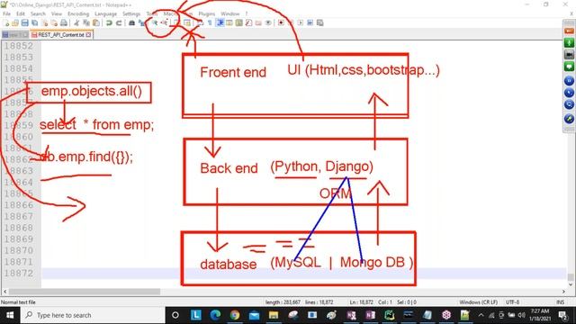Click the camera button in recorder sidebar
This screenshot has height=324, width=576.
click(569, 55)
